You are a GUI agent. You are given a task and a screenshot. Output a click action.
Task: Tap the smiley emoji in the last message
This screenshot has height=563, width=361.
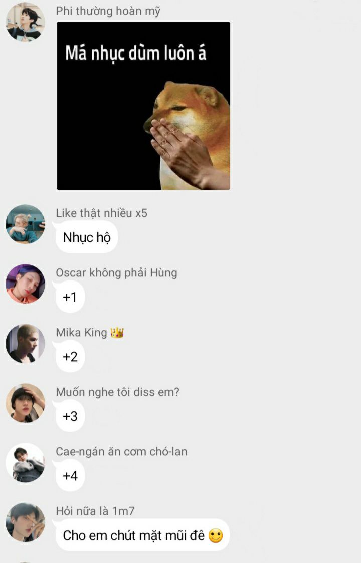[216, 536]
